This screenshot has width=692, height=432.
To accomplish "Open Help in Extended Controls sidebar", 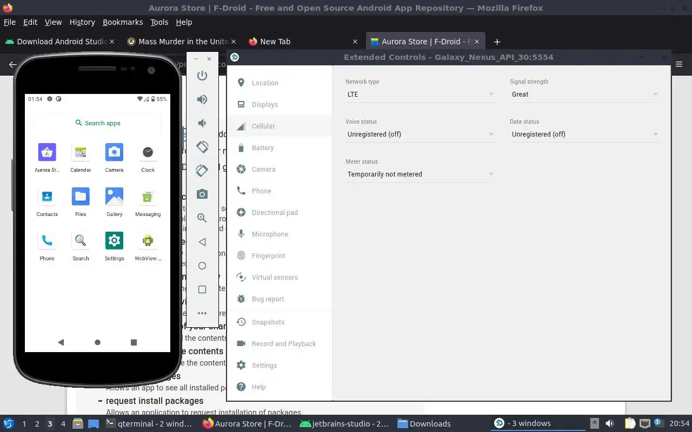I will (280, 387).
